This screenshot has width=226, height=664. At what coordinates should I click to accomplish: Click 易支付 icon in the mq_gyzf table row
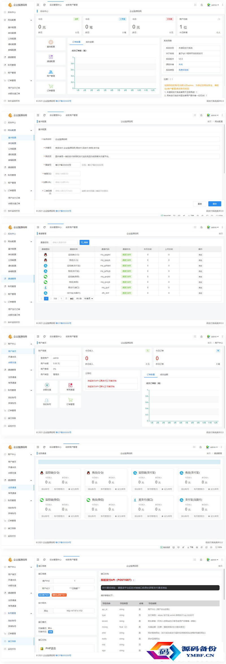click(x=45, y=288)
